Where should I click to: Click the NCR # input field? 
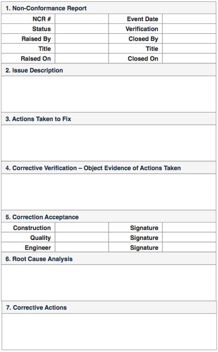(82, 19)
